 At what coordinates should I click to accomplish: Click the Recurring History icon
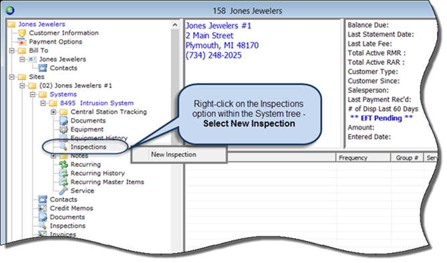coord(63,174)
